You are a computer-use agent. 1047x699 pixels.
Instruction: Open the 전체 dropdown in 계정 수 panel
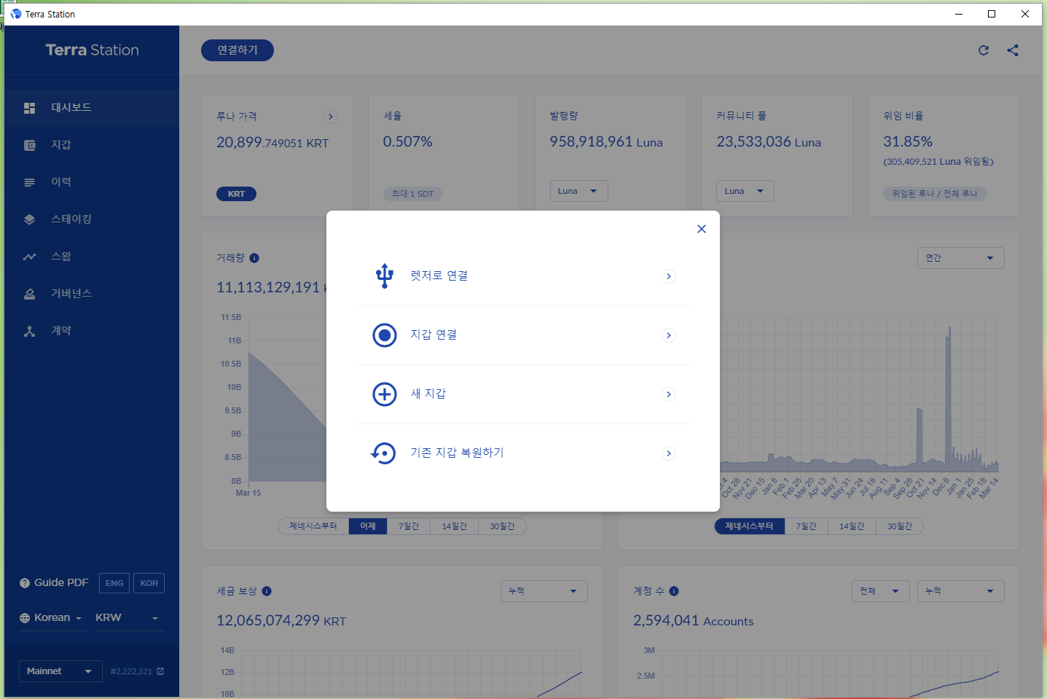pyautogui.click(x=881, y=591)
